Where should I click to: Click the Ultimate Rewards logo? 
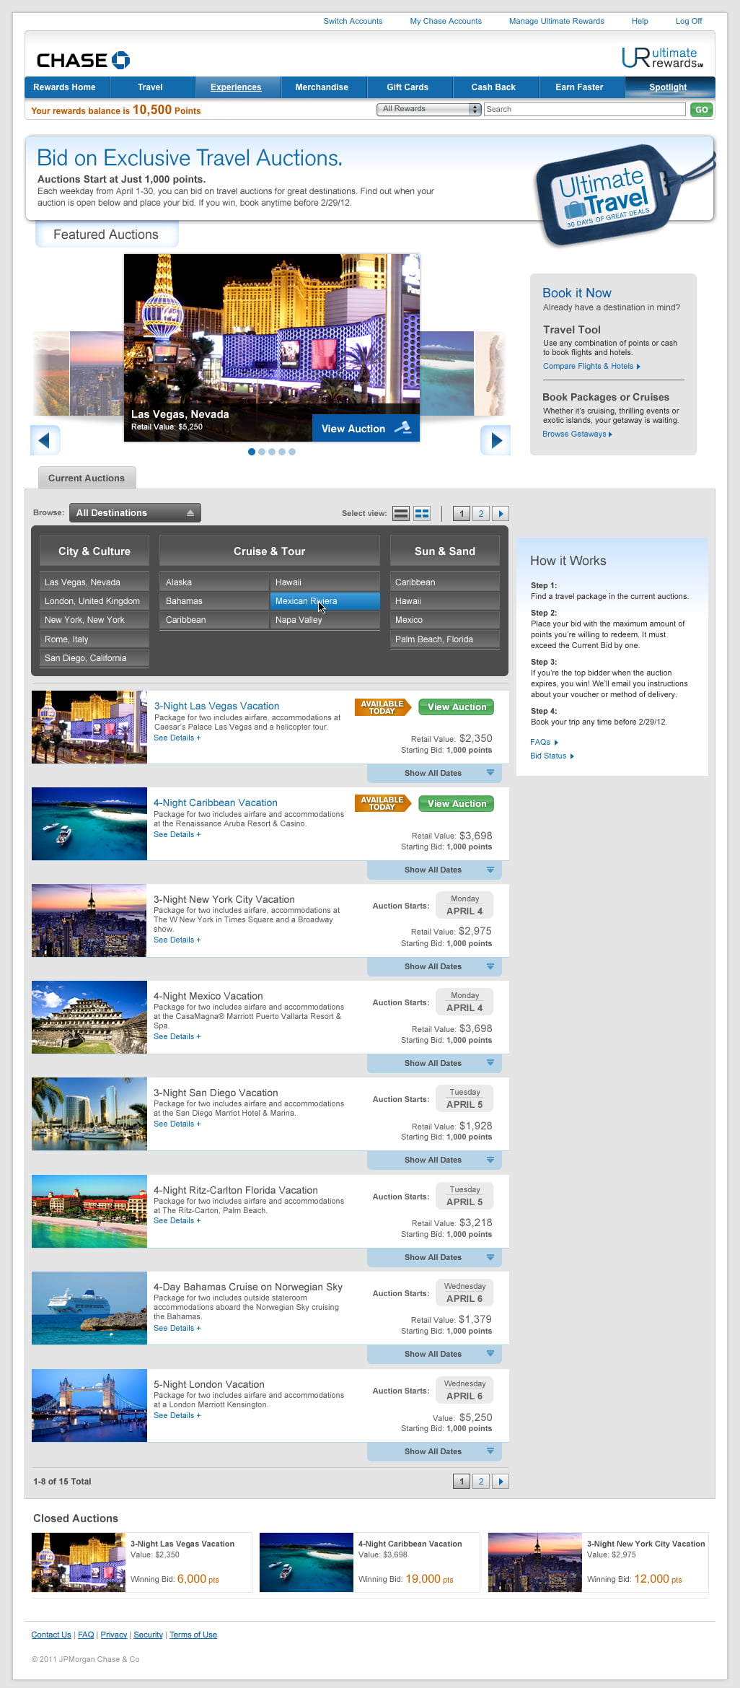[662, 58]
